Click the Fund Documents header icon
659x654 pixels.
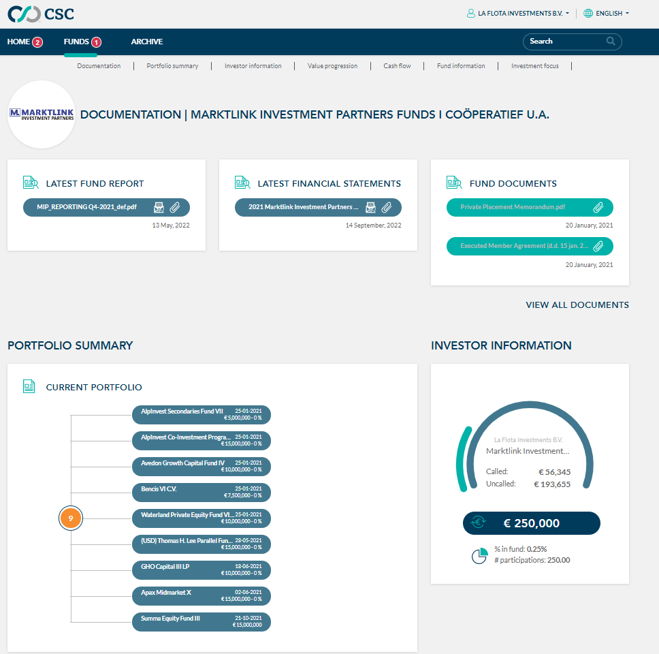point(454,183)
